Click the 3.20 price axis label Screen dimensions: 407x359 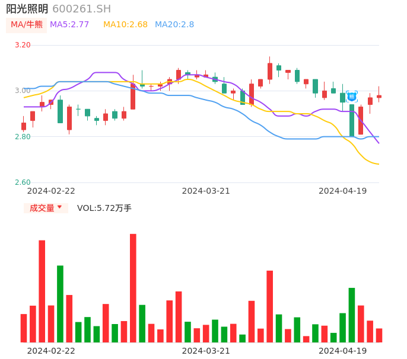[23, 45]
